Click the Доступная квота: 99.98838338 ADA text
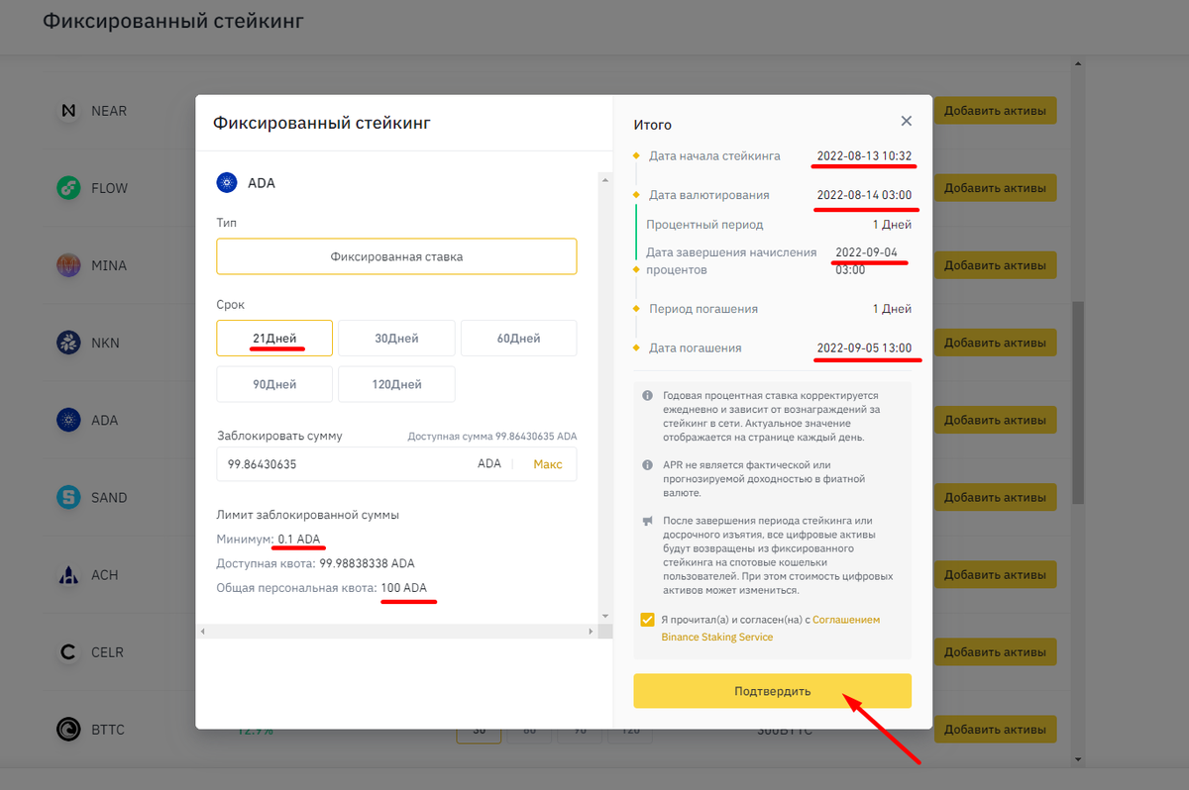The image size is (1189, 790). pyautogui.click(x=316, y=563)
